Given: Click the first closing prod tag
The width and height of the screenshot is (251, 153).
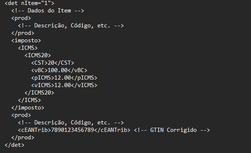Looking at the screenshot, I should 23,33.
